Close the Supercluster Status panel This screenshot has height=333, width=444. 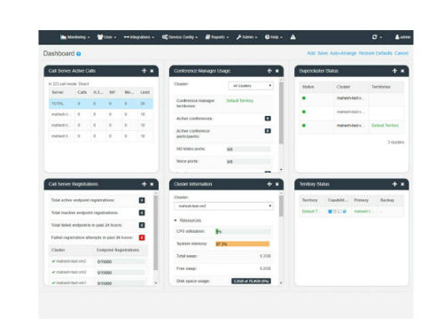[402, 71]
